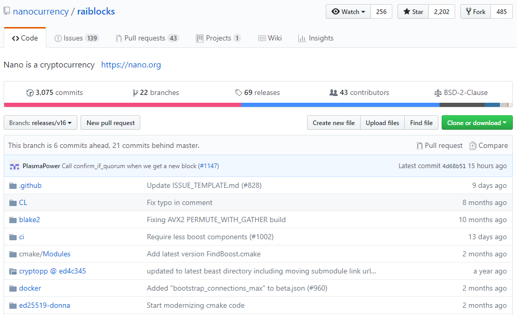The image size is (517, 315).
Task: Open the Branch releases/v16 selector
Action: 40,123
